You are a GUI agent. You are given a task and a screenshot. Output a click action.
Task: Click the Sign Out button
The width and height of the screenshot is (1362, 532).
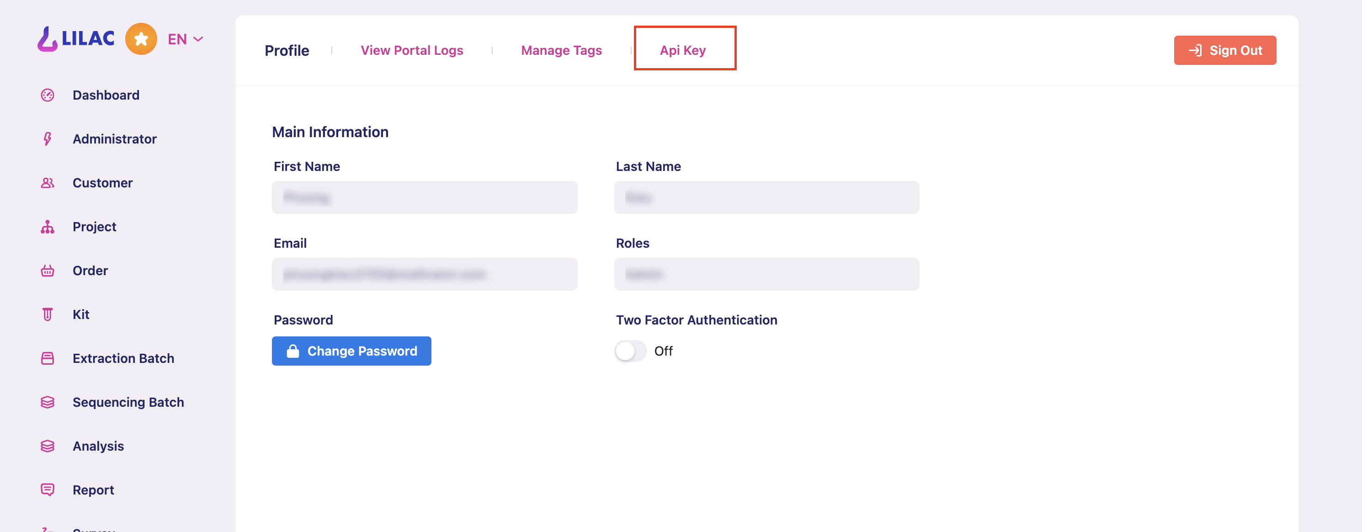pyautogui.click(x=1225, y=50)
